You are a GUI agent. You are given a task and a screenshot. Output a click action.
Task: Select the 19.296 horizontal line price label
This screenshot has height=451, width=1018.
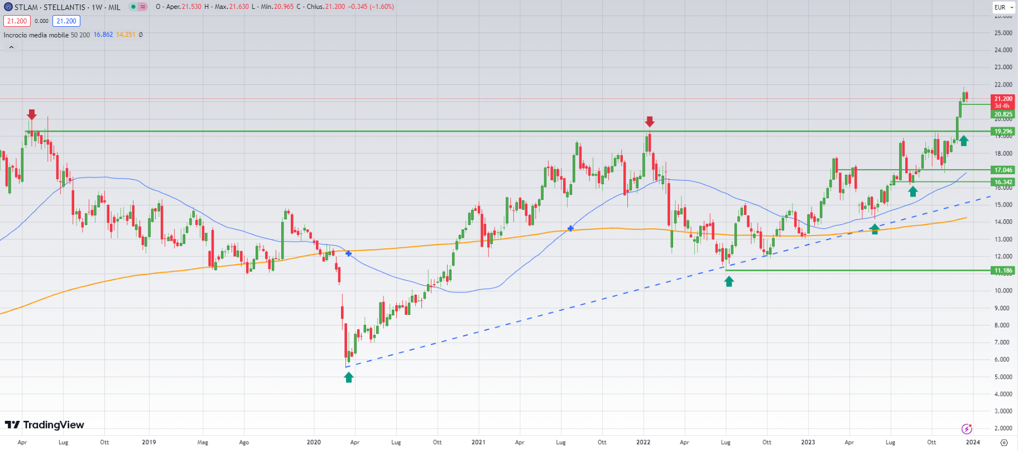tap(1003, 132)
